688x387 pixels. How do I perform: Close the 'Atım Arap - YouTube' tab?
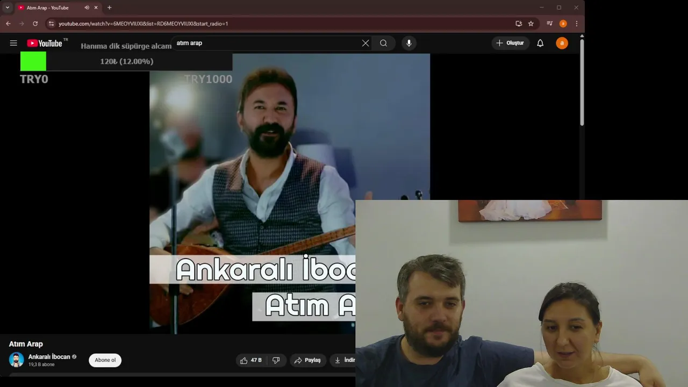[x=96, y=8]
